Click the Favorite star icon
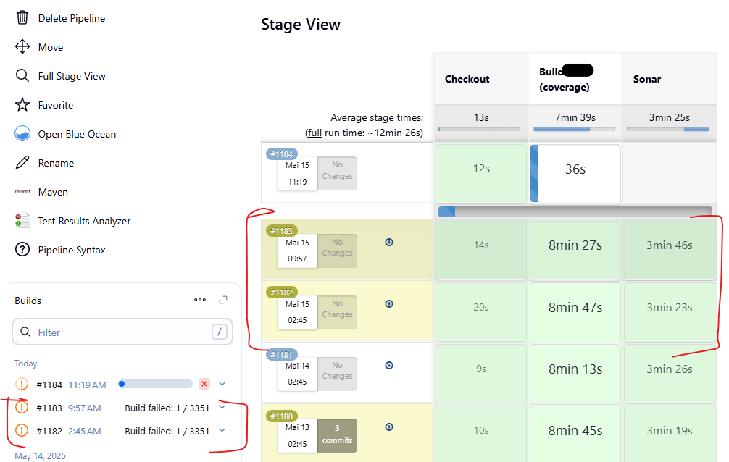Viewport: 729px width, 462px height. [22, 105]
